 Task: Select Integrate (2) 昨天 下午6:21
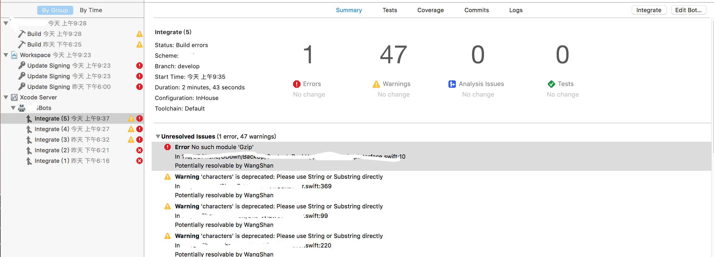pyautogui.click(x=72, y=150)
